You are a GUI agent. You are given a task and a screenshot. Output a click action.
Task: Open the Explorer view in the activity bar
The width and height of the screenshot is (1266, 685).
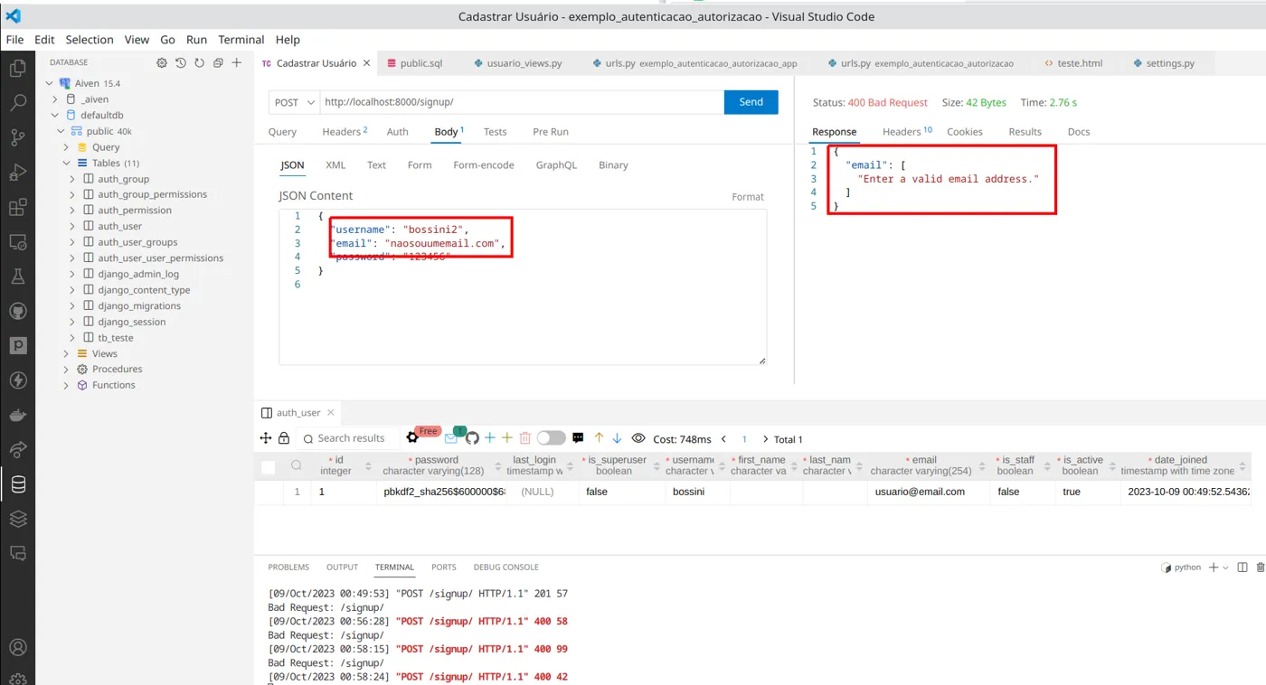tap(17, 69)
